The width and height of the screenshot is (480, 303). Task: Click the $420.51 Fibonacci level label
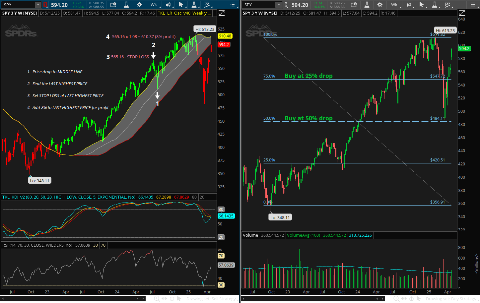pyautogui.click(x=438, y=160)
